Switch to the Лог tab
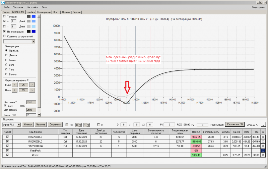Image resolution: width=268 pixels, height=169 pixels. click(x=55, y=12)
